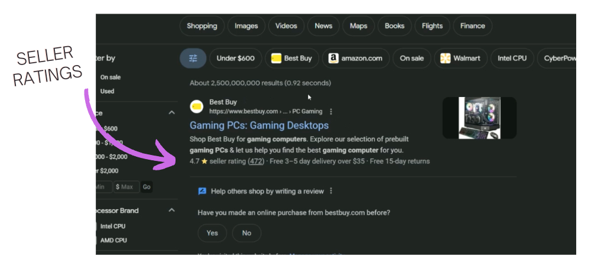Check the Intel CPU sidebar checkbox
The image size is (591, 262).
click(96, 227)
